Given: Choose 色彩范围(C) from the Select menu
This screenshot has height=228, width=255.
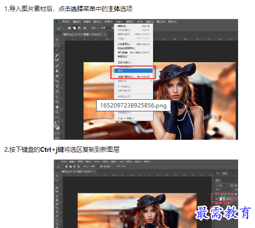Looking at the screenshot, I should tap(133, 62).
